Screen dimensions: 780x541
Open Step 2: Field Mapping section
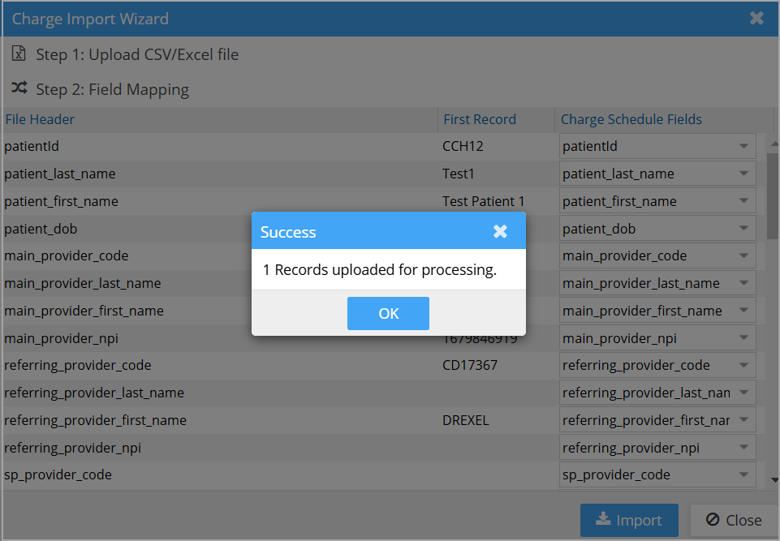112,89
